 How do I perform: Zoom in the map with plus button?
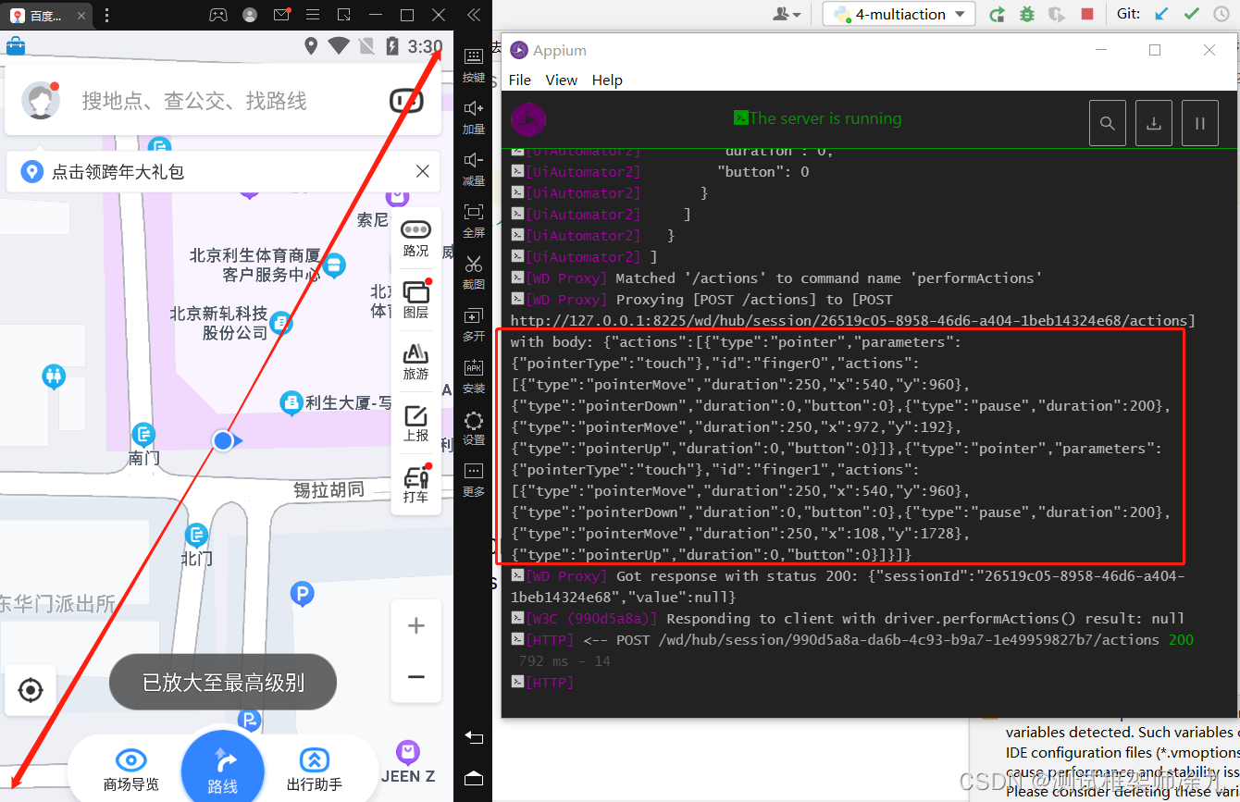(416, 626)
